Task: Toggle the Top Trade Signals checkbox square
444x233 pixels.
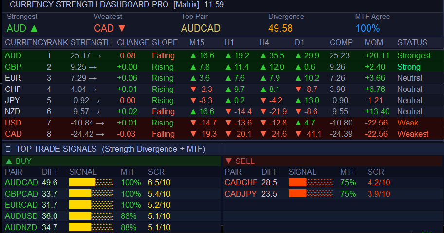Action: tap(8, 149)
